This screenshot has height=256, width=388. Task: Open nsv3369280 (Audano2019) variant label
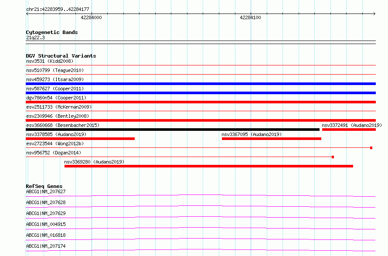(94, 162)
